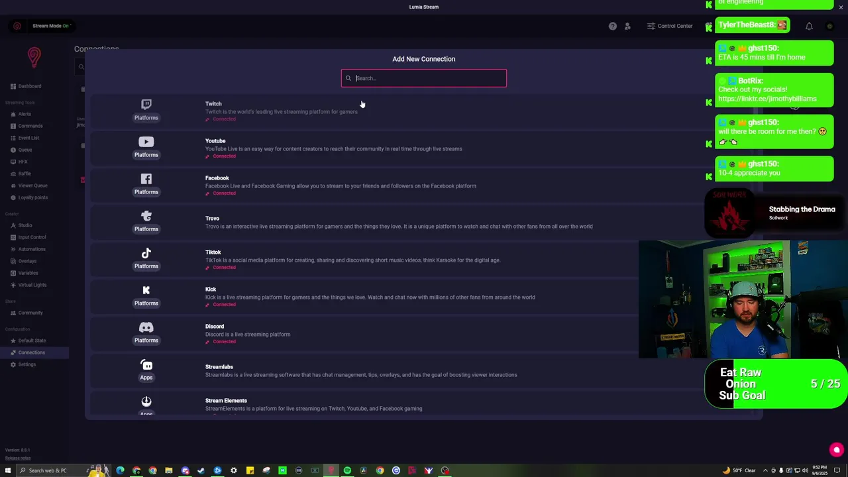Image resolution: width=848 pixels, height=477 pixels.
Task: Click the TikTok platform icon
Action: pyautogui.click(x=146, y=253)
